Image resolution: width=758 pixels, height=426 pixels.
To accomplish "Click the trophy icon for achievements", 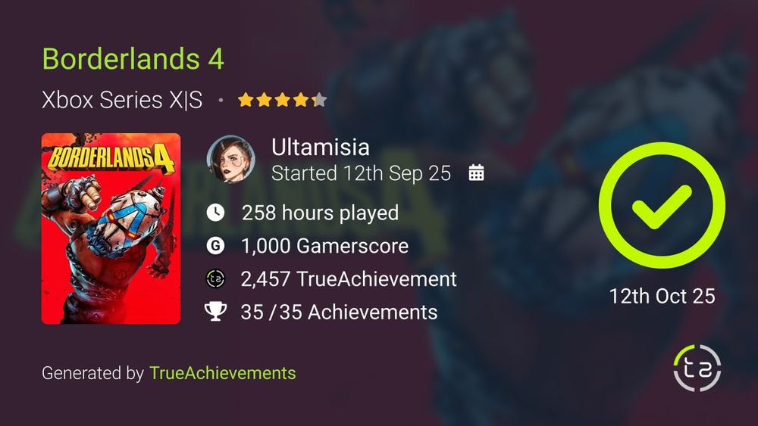I will pos(215,311).
